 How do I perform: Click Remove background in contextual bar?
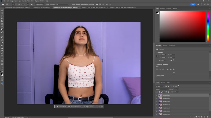coord(75,107)
